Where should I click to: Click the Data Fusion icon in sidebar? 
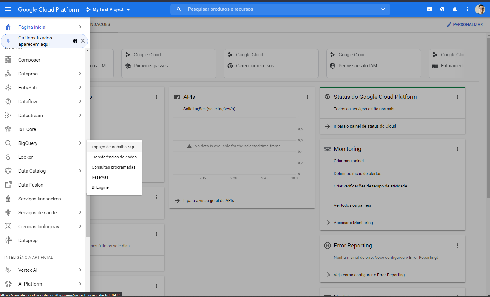(x=8, y=185)
